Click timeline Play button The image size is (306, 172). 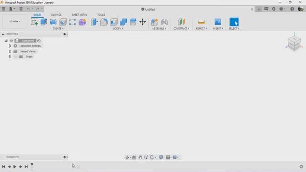(15, 167)
